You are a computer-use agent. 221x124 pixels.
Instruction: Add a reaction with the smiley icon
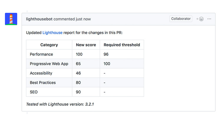(x=200, y=19)
